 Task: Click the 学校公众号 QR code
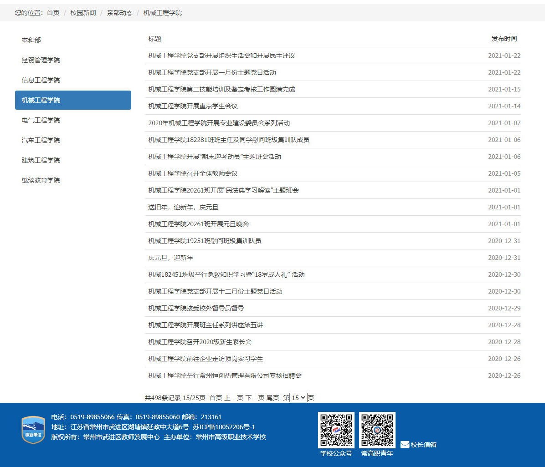tap(336, 430)
